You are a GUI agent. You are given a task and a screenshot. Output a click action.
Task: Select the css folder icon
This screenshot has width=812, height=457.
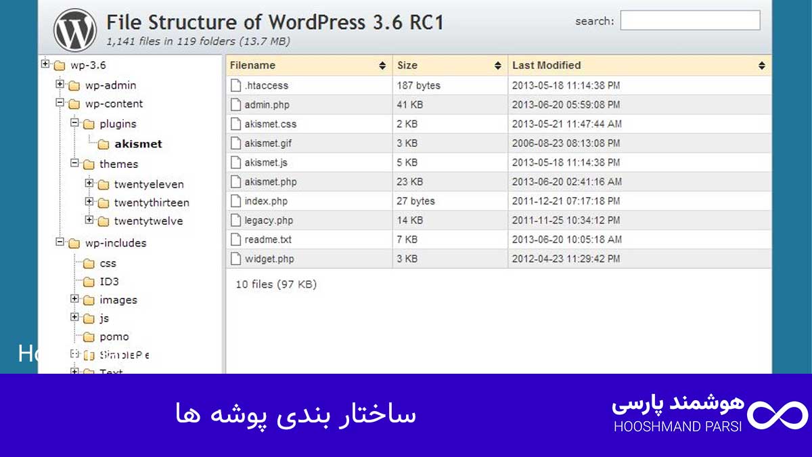pyautogui.click(x=89, y=263)
